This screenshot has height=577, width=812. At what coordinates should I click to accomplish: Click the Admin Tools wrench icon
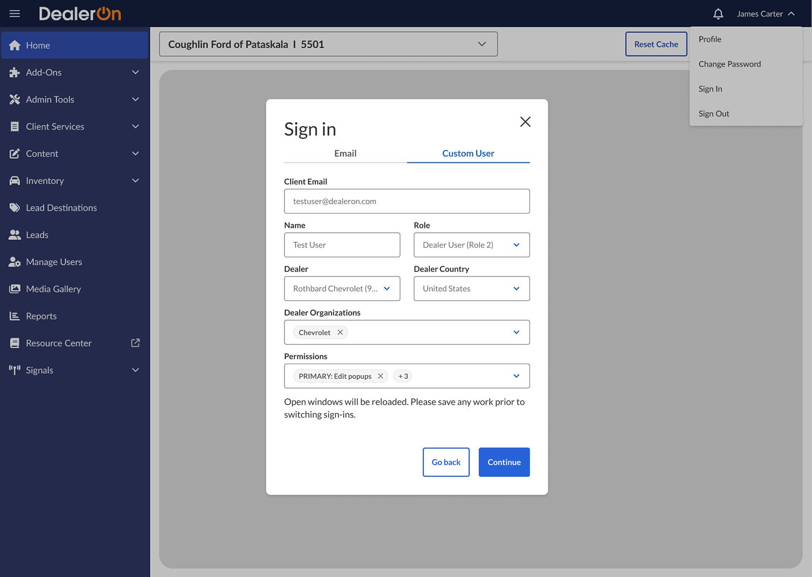click(x=15, y=99)
